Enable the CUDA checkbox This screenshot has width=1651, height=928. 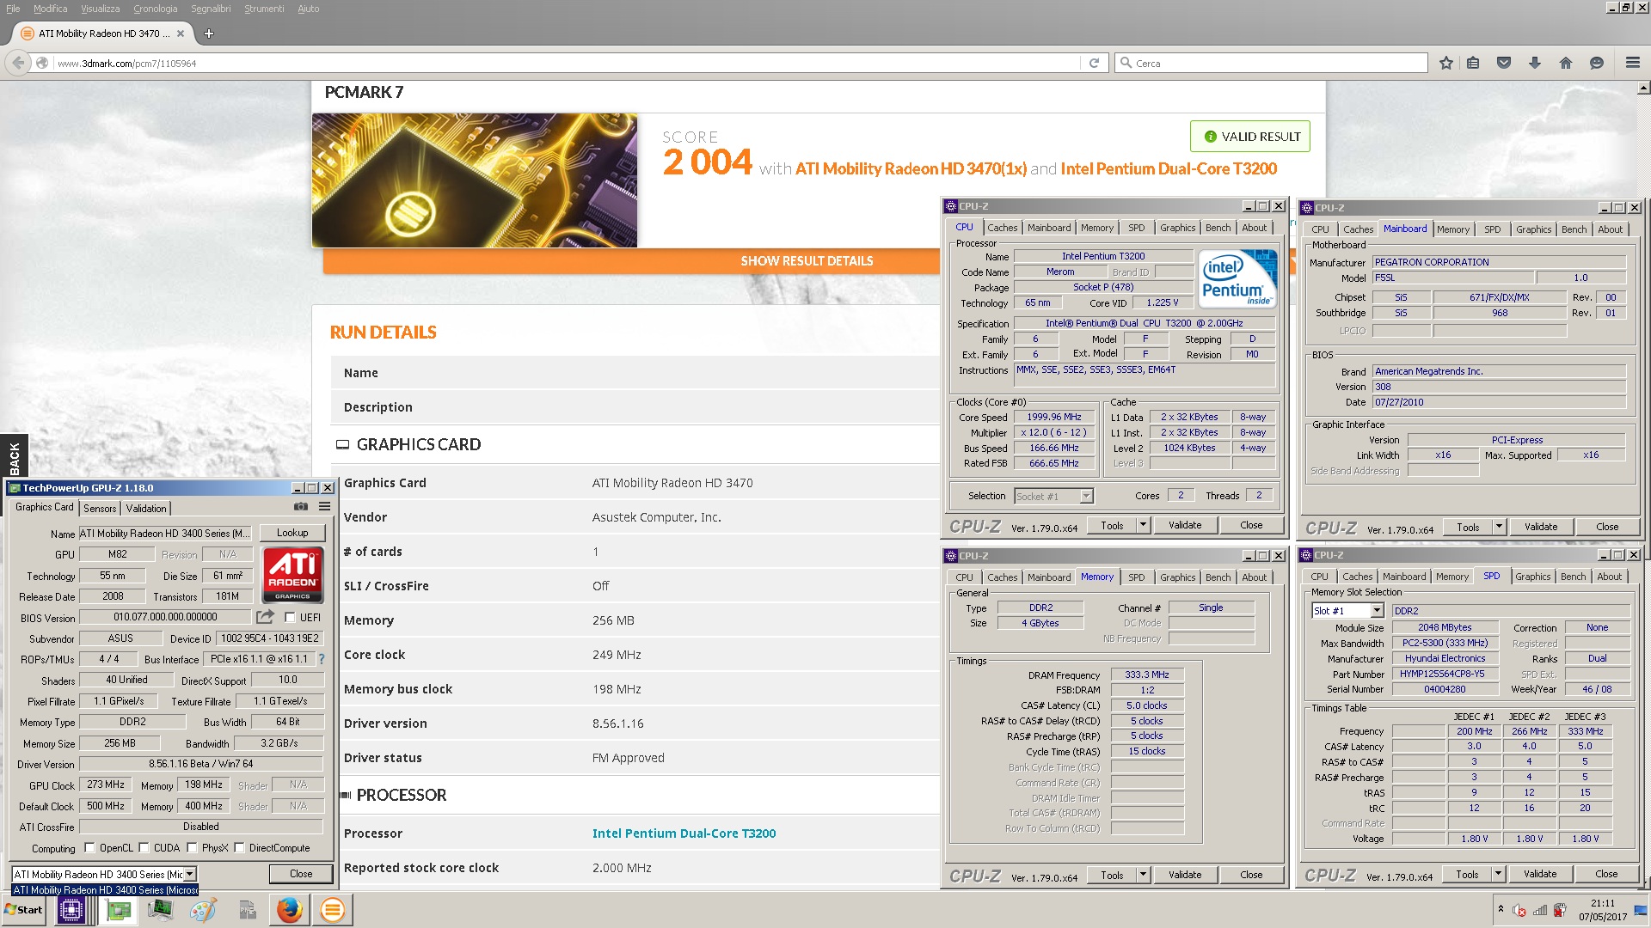pos(144,848)
